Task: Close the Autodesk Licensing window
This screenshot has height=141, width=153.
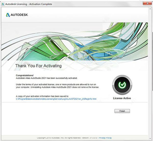Action: [x=147, y=3]
